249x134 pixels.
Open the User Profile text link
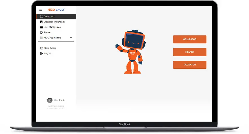(60, 100)
